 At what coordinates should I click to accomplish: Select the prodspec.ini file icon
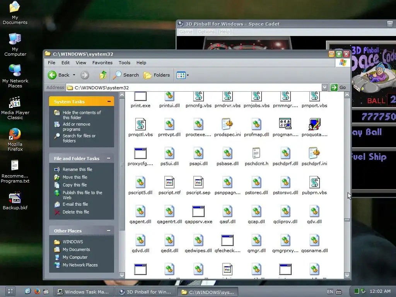click(x=227, y=124)
